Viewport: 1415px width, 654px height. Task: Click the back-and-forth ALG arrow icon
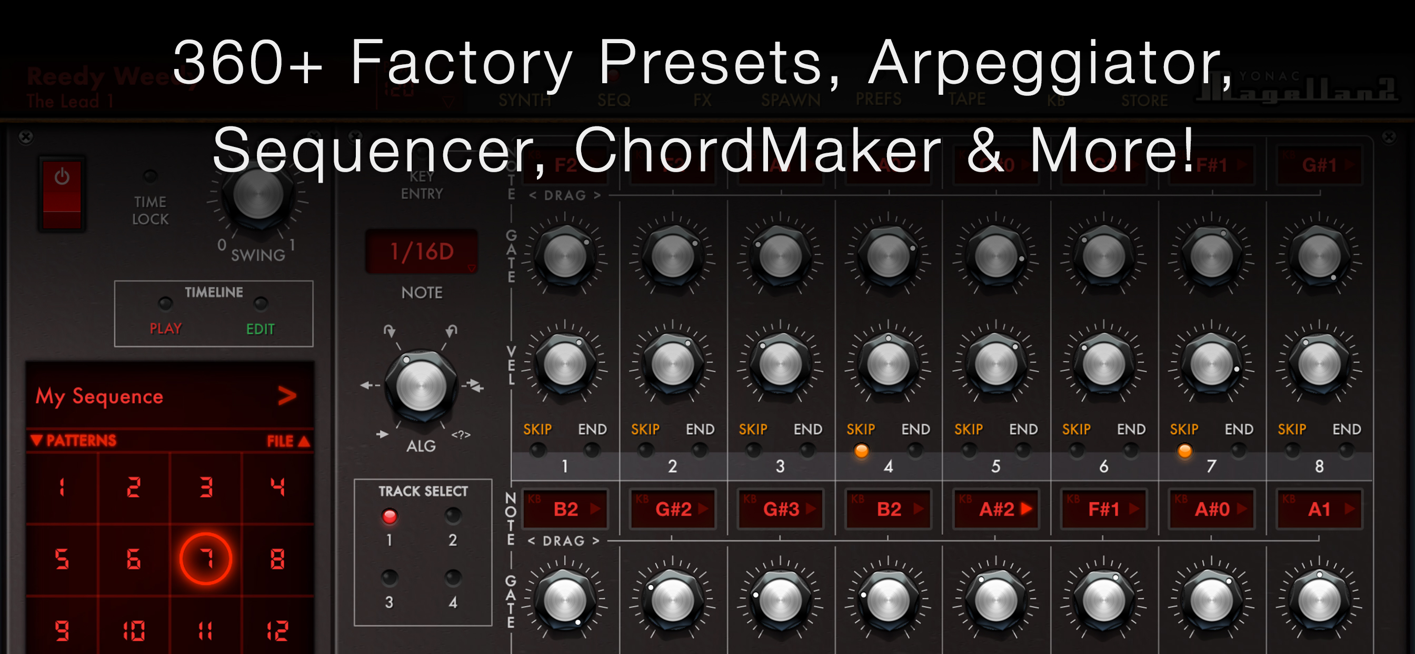pos(475,387)
